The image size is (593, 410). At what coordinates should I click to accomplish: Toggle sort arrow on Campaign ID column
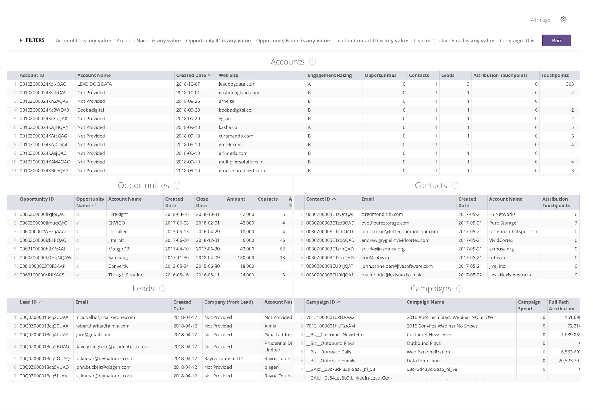[339, 302]
